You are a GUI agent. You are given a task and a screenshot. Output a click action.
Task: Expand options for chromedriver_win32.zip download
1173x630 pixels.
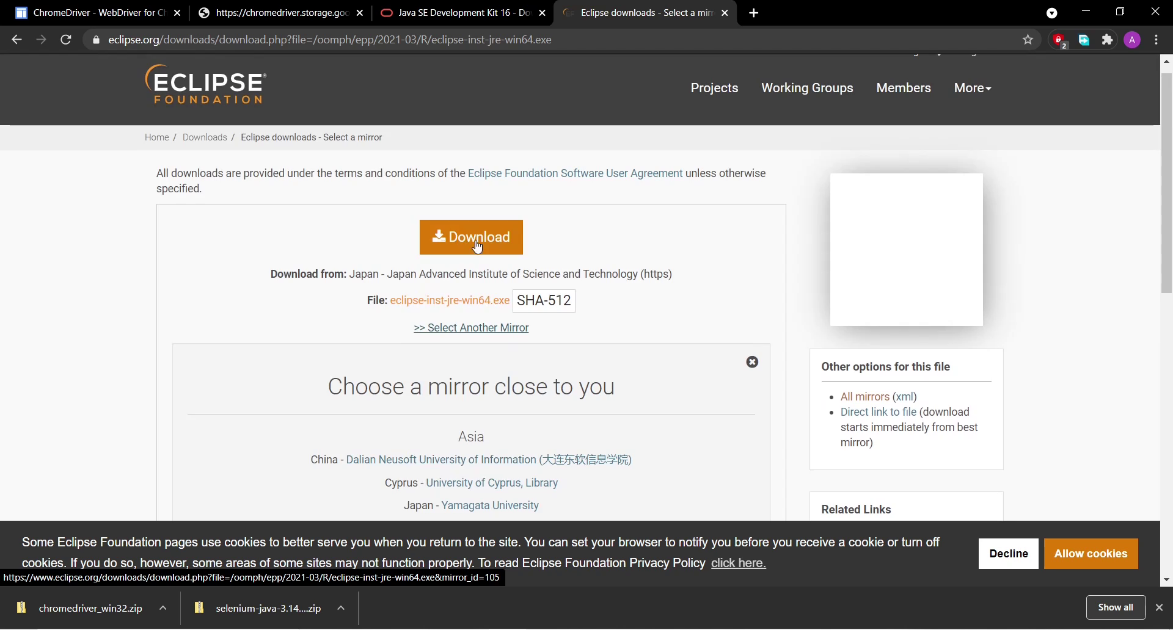[163, 608]
